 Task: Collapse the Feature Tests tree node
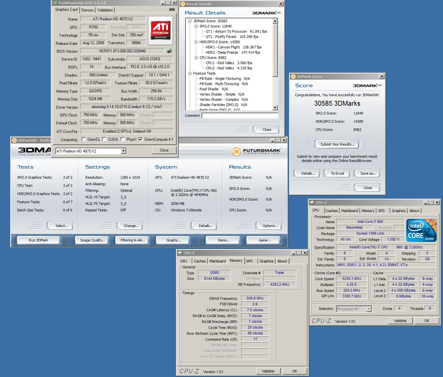190,73
